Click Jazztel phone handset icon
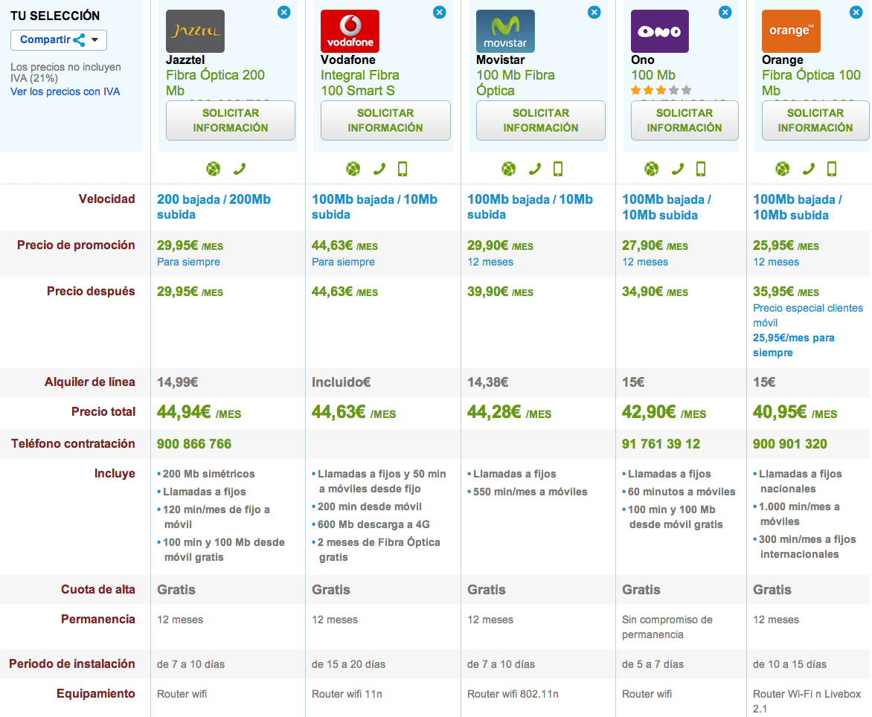 (240, 169)
